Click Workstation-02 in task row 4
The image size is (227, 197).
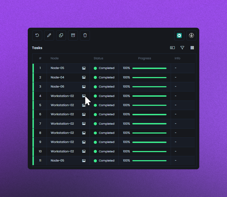pyautogui.click(x=62, y=96)
